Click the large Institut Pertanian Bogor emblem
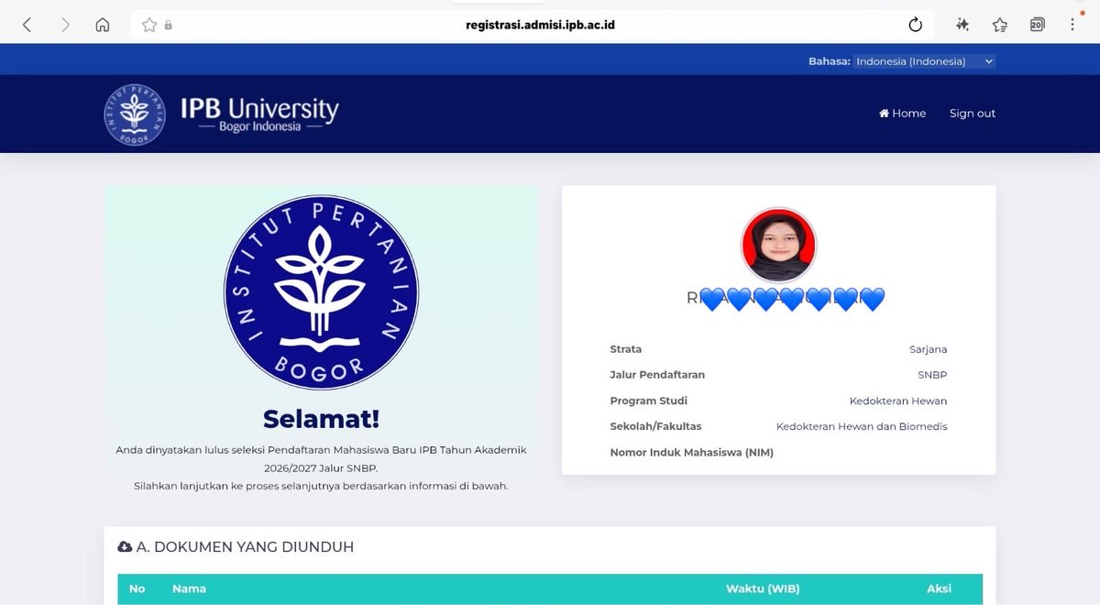Viewport: 1100px width, 605px height. pos(321,293)
